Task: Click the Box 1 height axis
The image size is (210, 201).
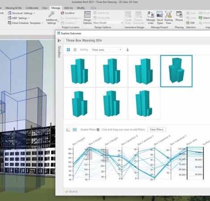Action: (73, 163)
